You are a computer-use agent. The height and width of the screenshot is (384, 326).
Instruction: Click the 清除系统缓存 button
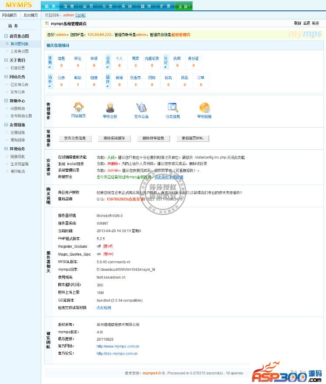tap(114, 138)
